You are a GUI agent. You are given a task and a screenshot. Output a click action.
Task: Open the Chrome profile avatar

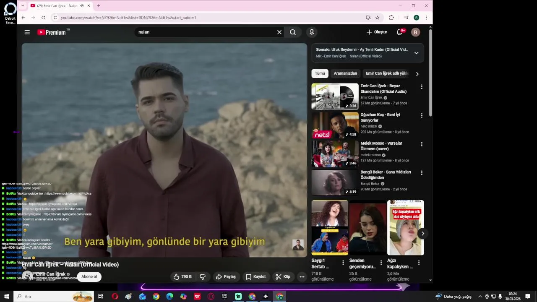[x=416, y=18]
